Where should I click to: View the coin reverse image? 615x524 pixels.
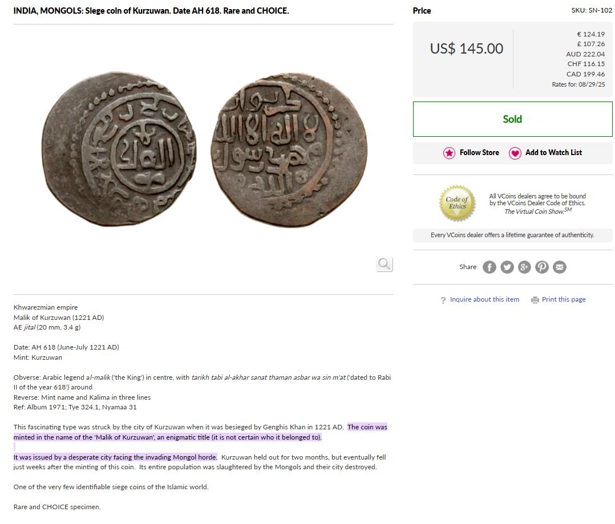(x=289, y=150)
